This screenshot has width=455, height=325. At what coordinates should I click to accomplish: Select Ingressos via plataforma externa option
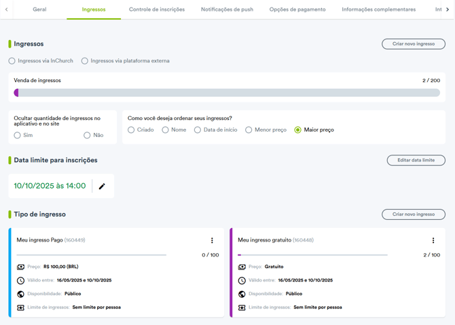point(85,61)
